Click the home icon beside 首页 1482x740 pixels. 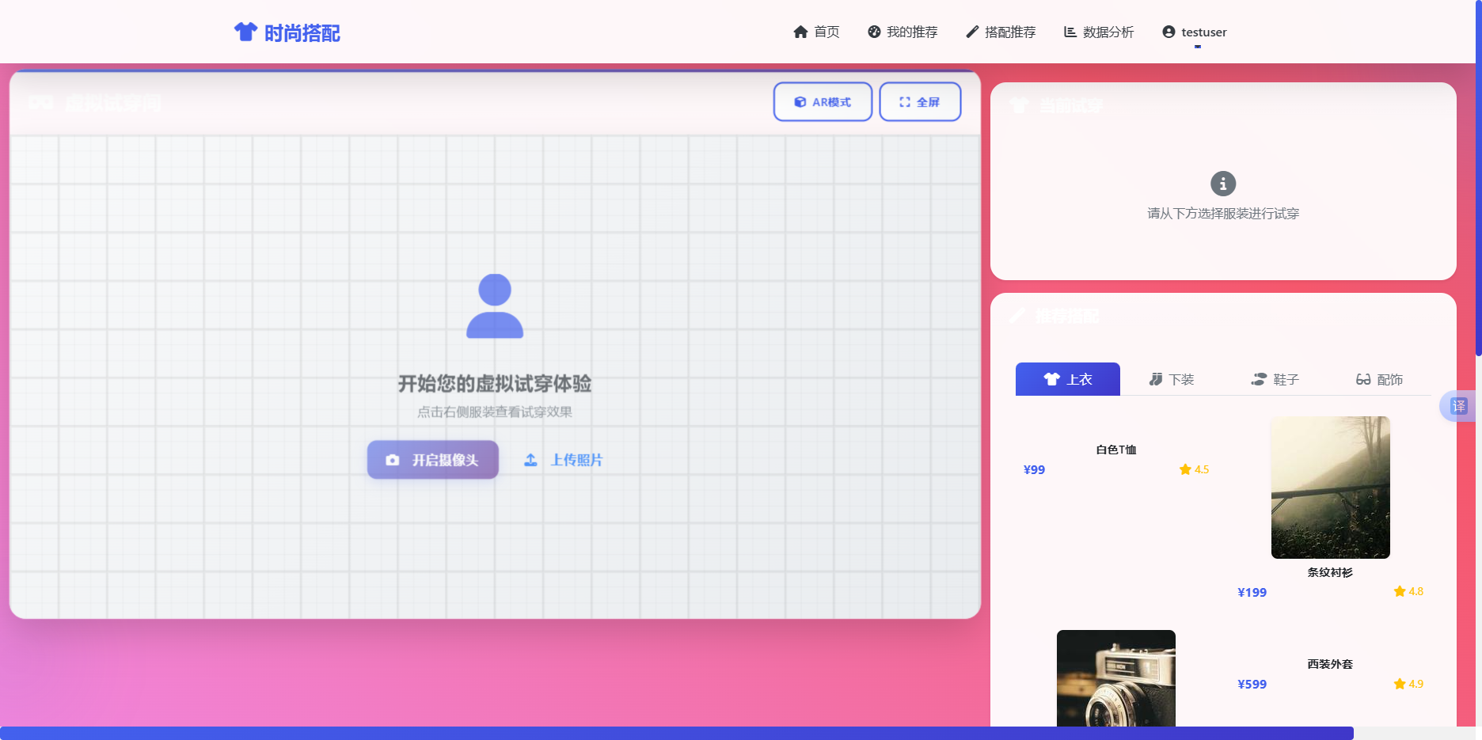pos(800,32)
